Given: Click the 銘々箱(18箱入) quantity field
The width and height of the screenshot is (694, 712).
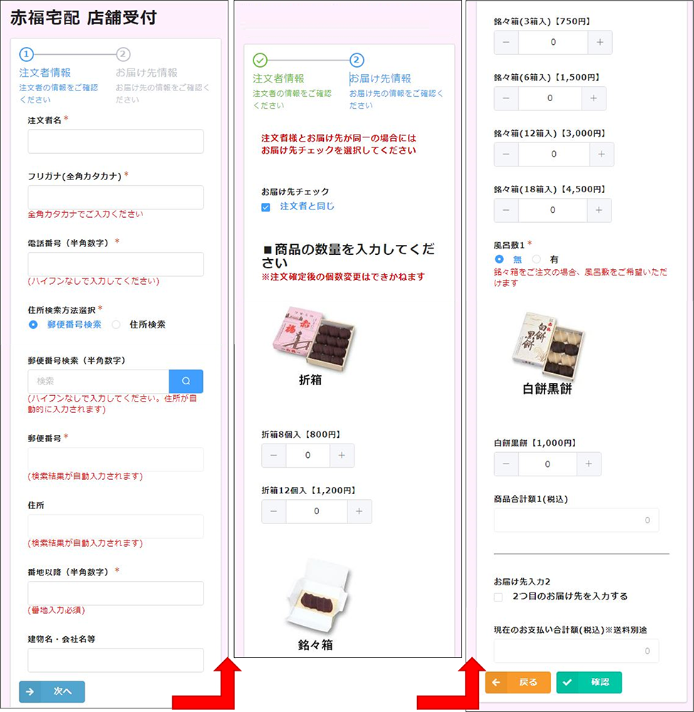Looking at the screenshot, I should 552,210.
